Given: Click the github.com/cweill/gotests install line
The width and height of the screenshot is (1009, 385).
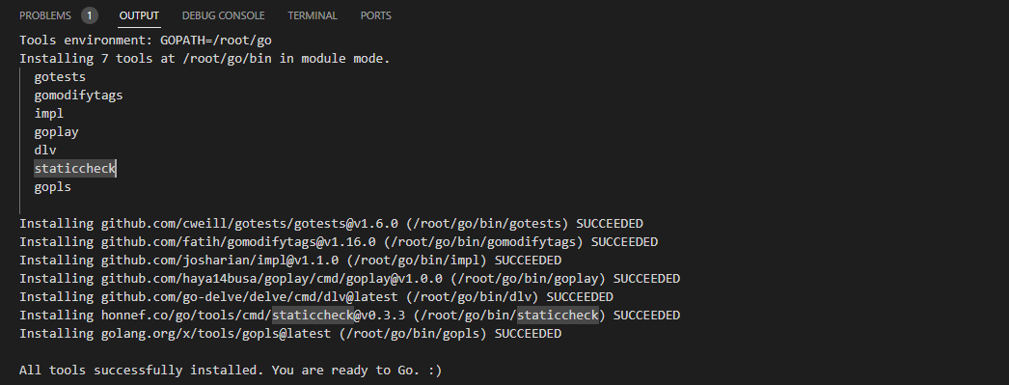Looking at the screenshot, I should click(x=331, y=224).
